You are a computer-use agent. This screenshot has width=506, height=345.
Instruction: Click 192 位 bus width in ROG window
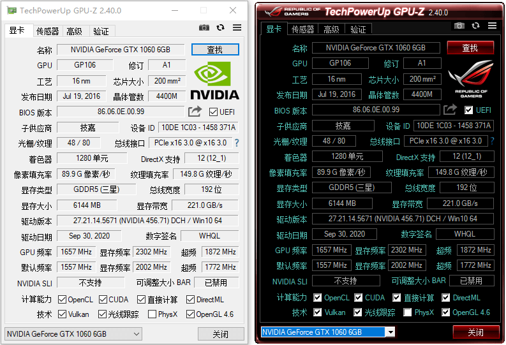pyautogui.click(x=466, y=187)
